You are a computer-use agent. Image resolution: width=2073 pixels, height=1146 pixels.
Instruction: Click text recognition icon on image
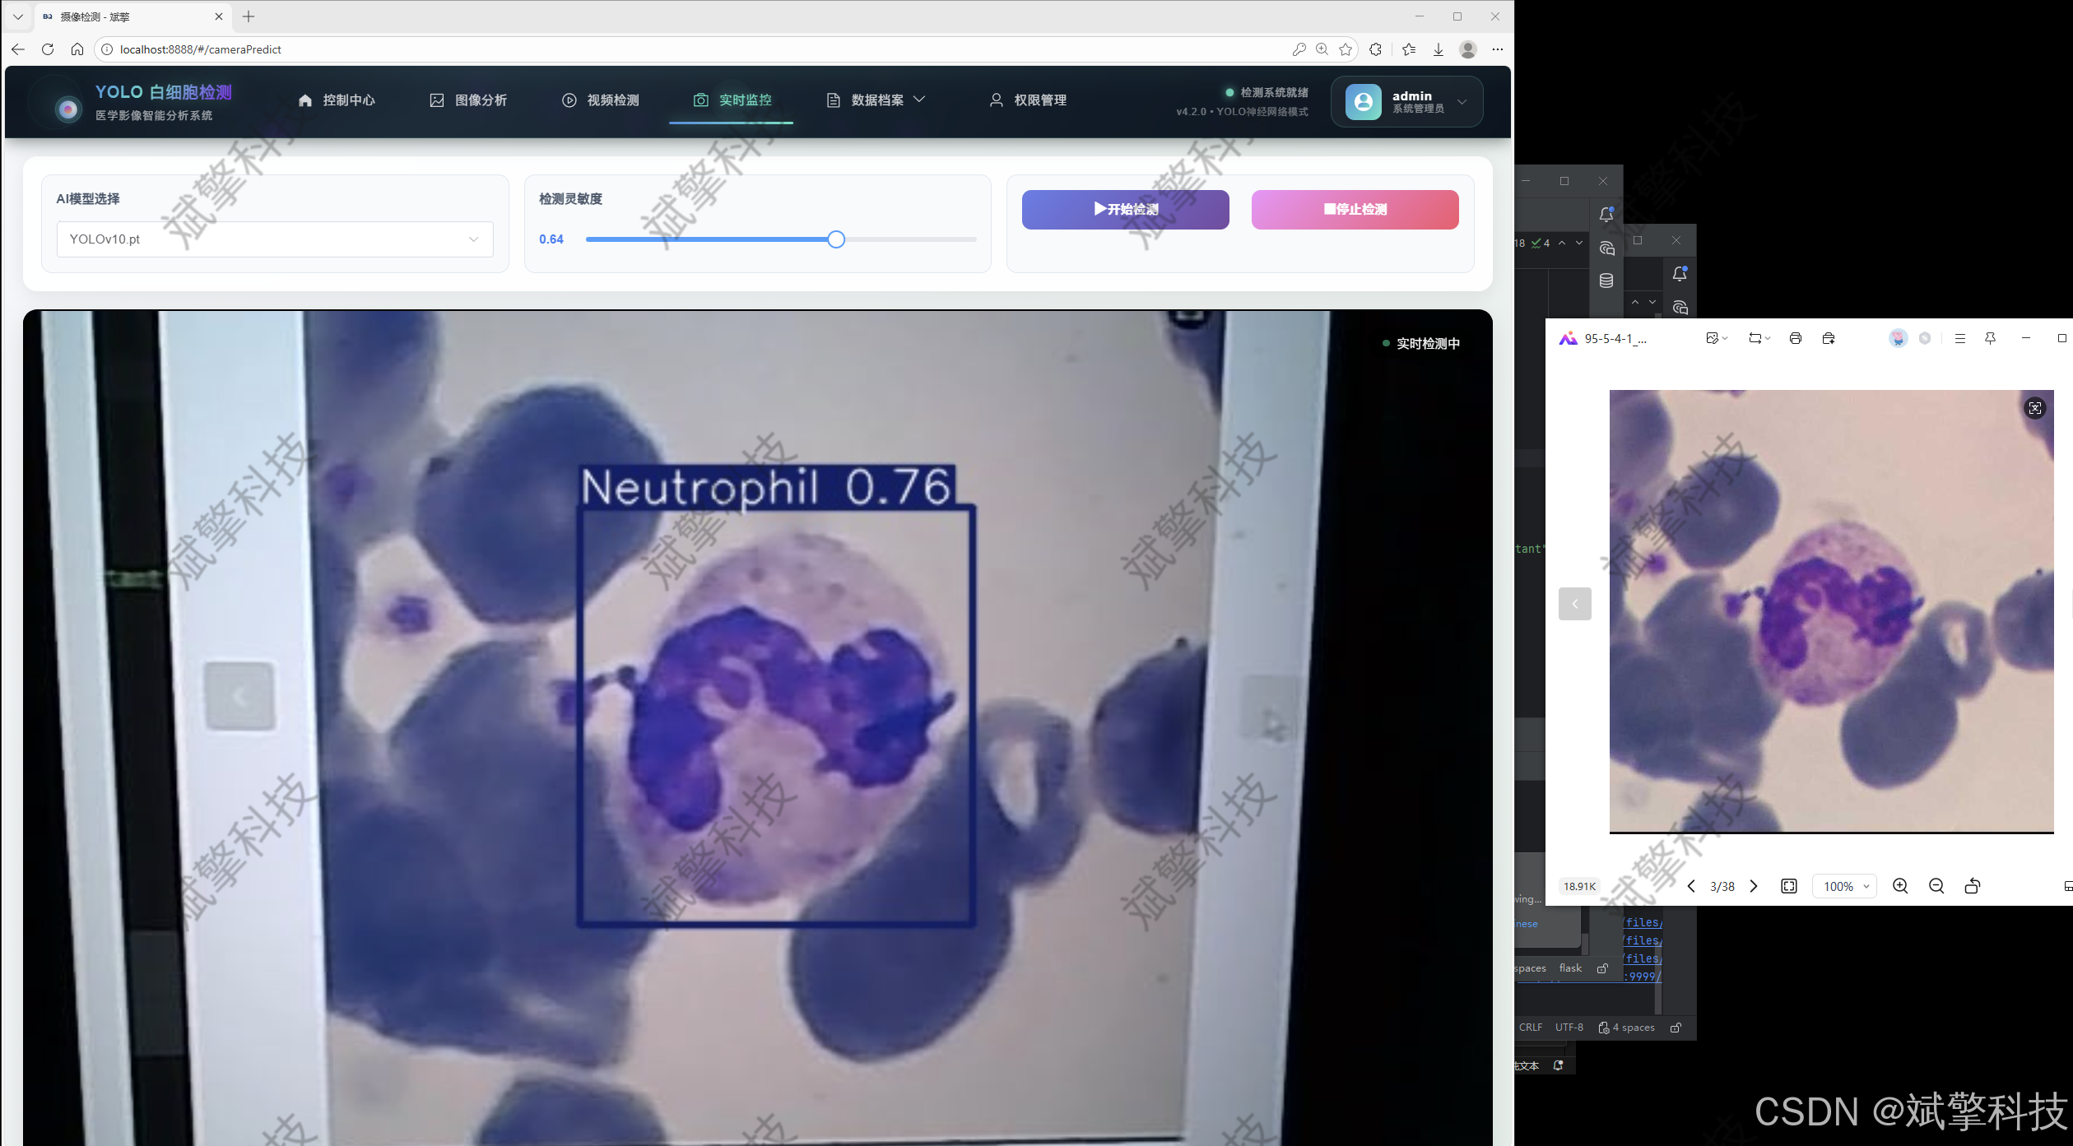point(2034,408)
